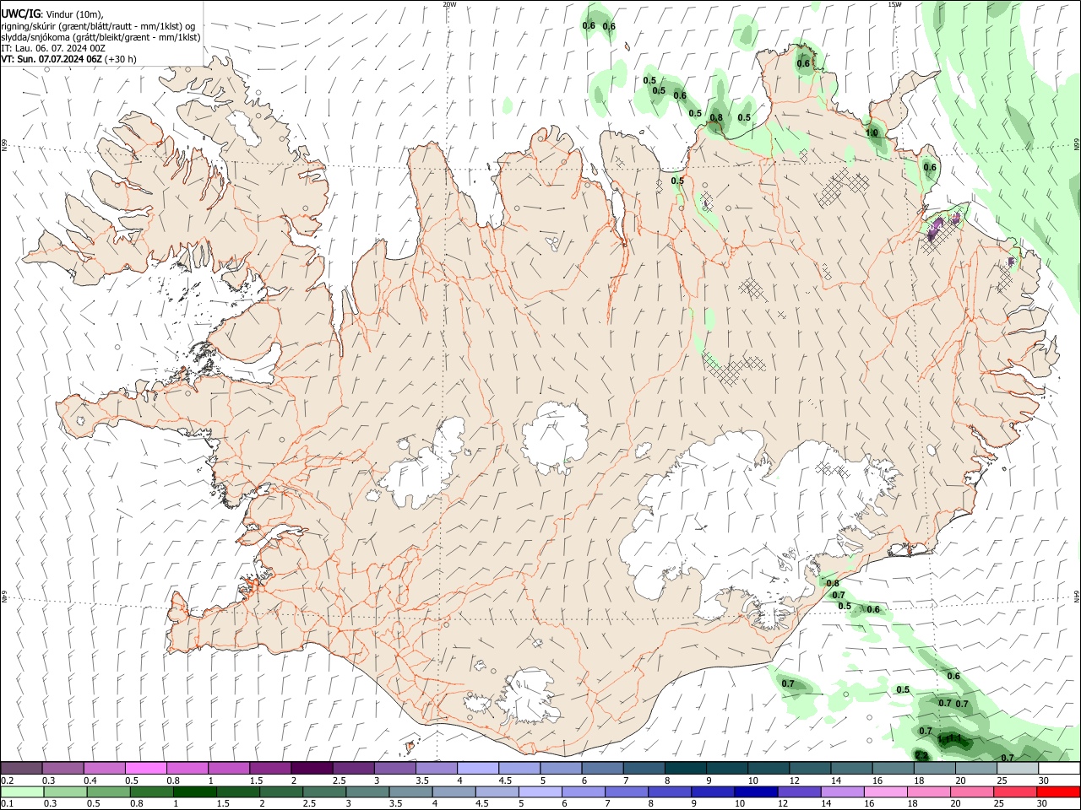The image size is (1081, 810).
Task: Click the dark navy blue 10 swatch in lower legend
Action: tap(755, 791)
